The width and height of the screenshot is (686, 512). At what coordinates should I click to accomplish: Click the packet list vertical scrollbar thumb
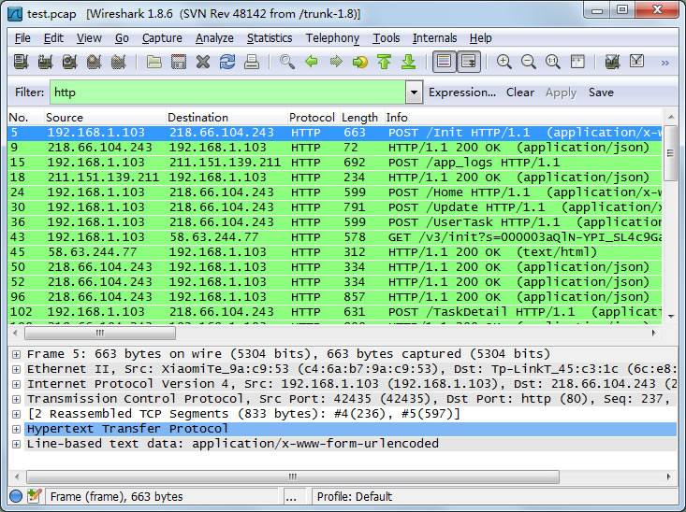[670, 153]
